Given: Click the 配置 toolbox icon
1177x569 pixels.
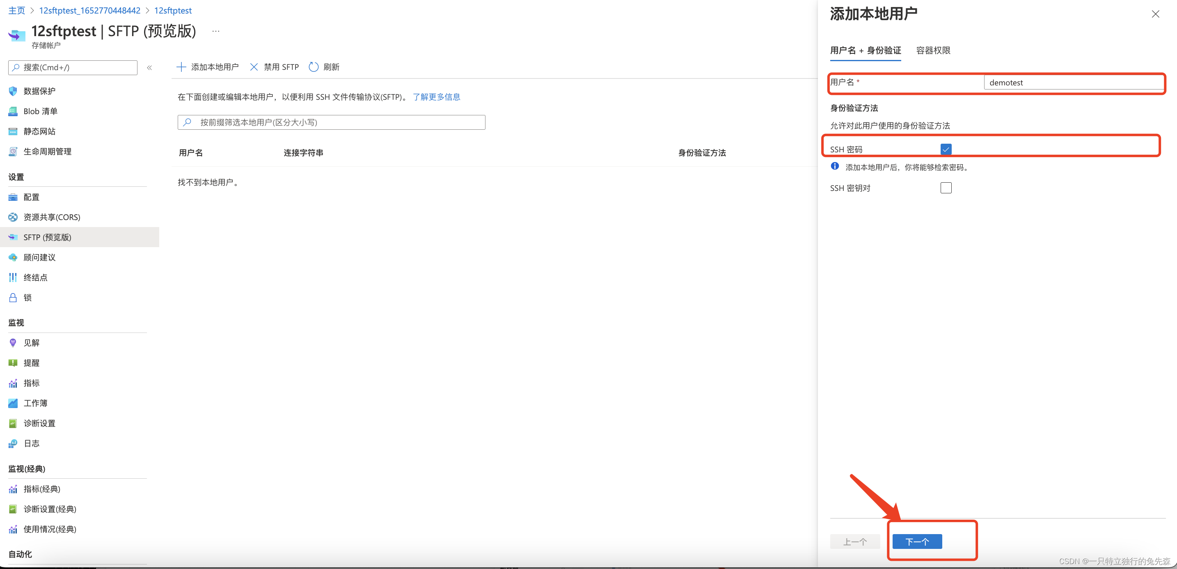Looking at the screenshot, I should [x=13, y=197].
